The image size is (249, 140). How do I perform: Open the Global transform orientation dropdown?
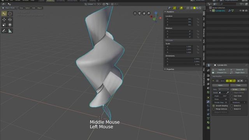[90, 4]
